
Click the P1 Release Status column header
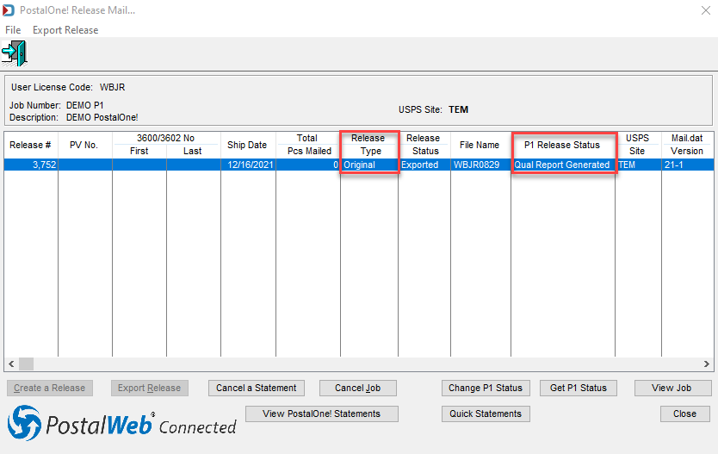click(x=563, y=145)
